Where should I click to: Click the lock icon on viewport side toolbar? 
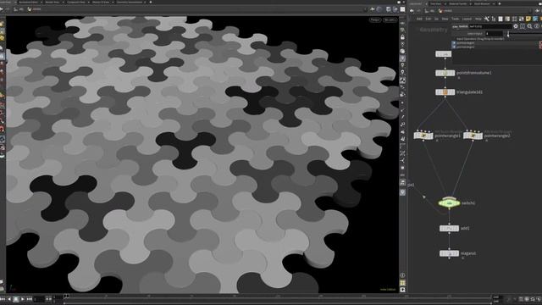(x=402, y=37)
